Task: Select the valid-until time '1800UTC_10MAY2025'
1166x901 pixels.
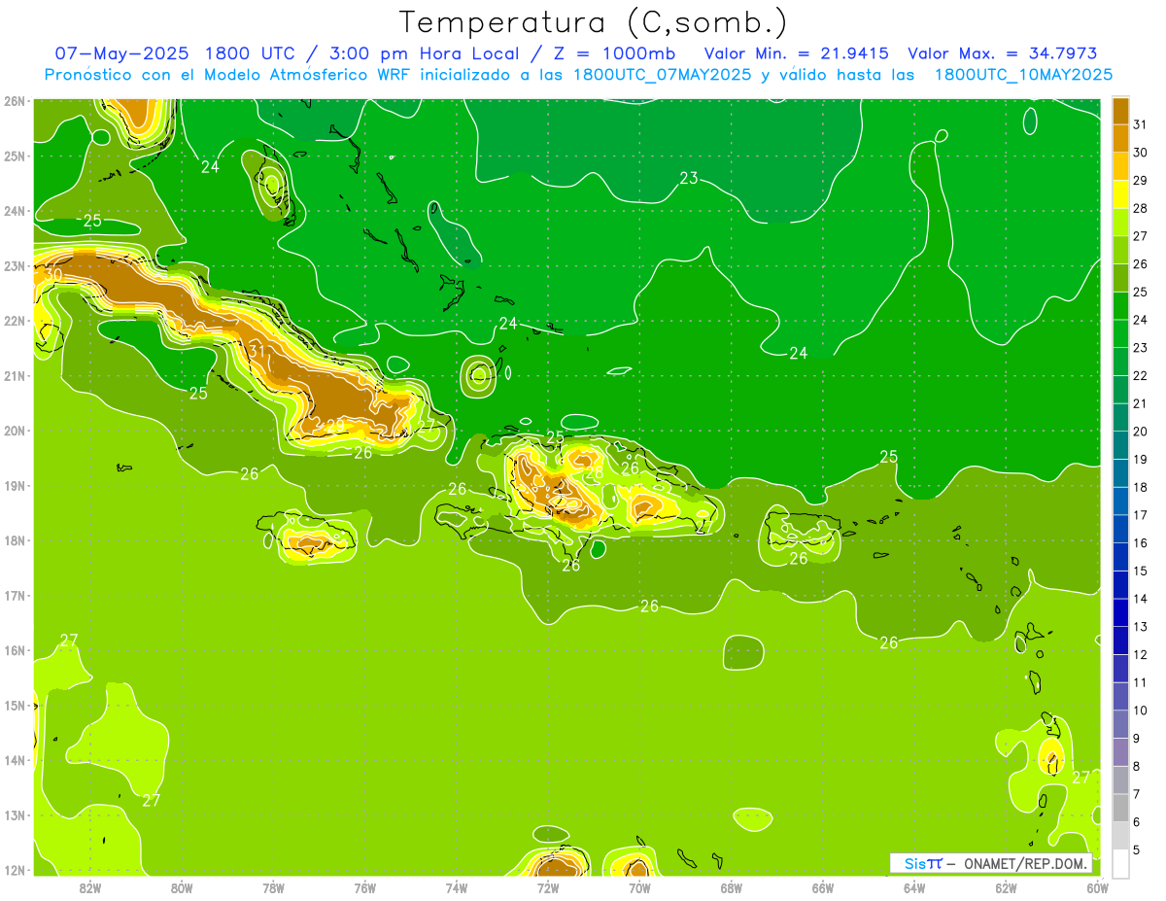Action: click(1023, 75)
